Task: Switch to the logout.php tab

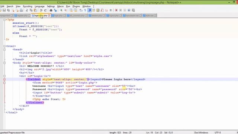Action: [114, 16]
